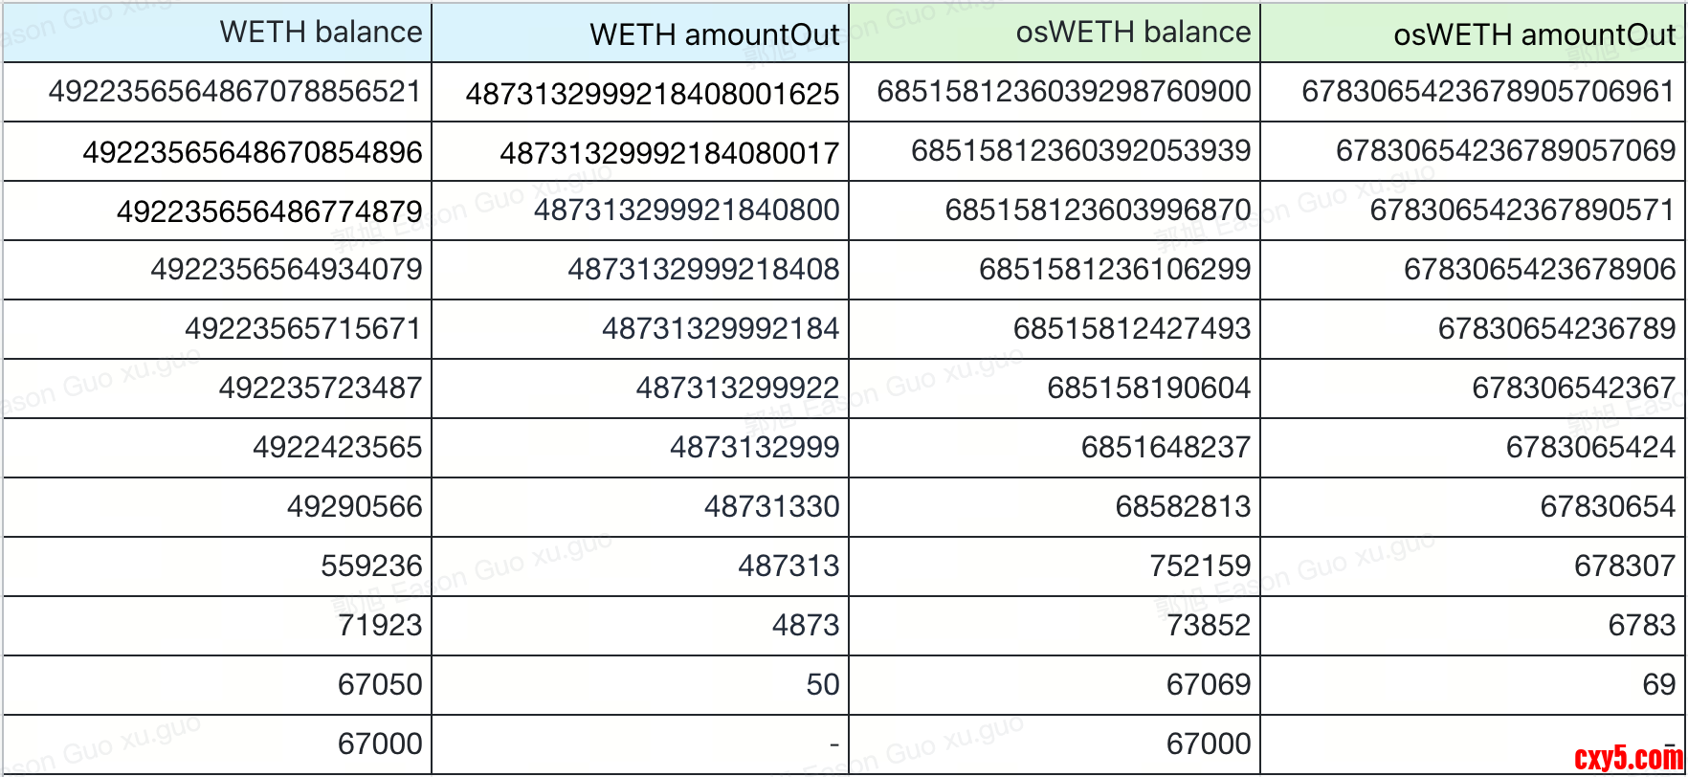The height and width of the screenshot is (777, 1688).
Task: Click the cell containing 678307
Action: pyautogui.click(x=1625, y=566)
